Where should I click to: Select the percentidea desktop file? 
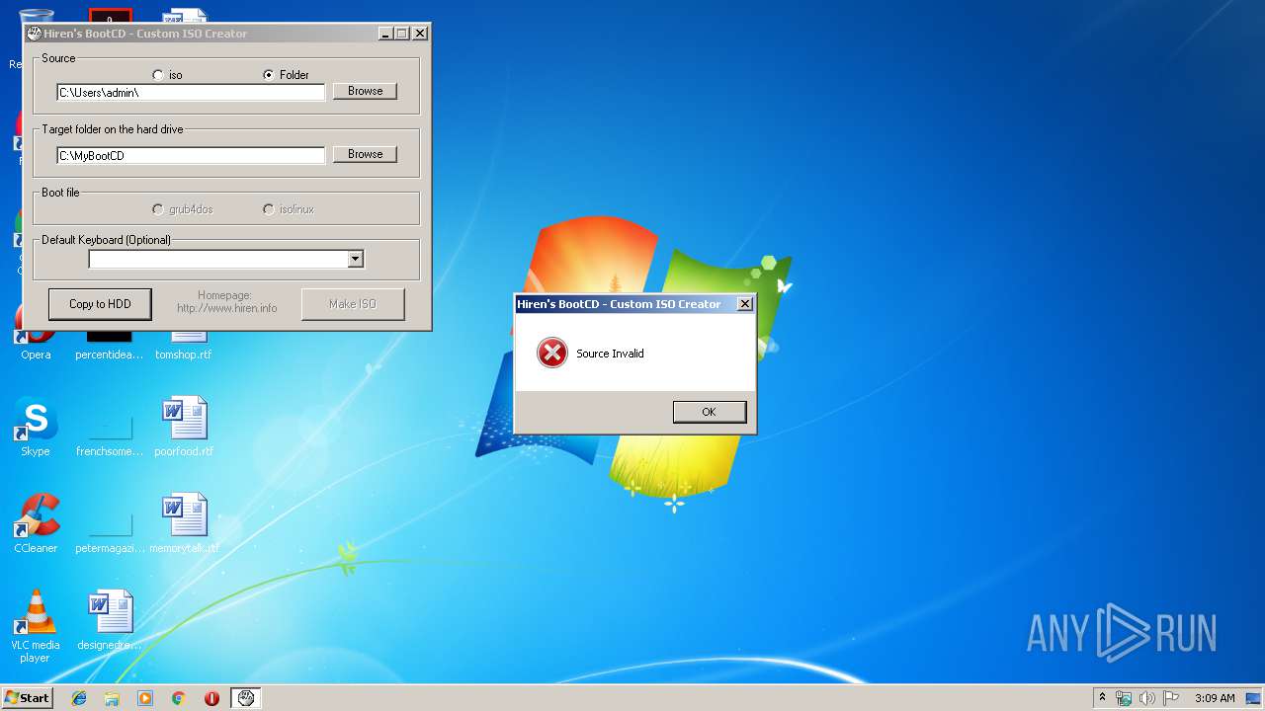pos(110,348)
